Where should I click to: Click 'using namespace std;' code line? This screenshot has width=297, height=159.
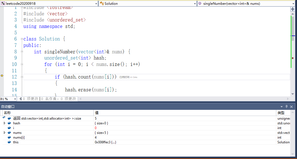pos(49,26)
